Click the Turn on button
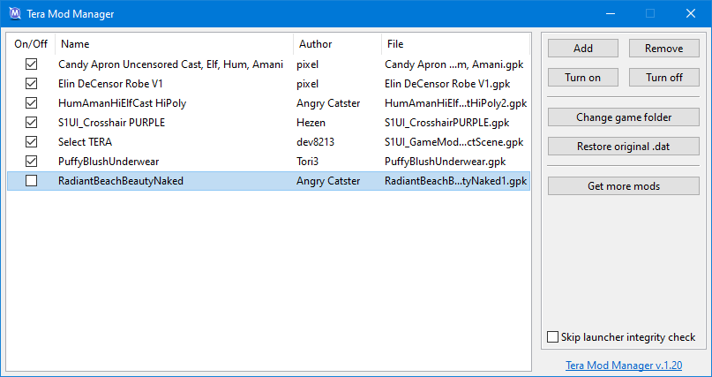Image resolution: width=712 pixels, height=377 pixels. coord(582,78)
